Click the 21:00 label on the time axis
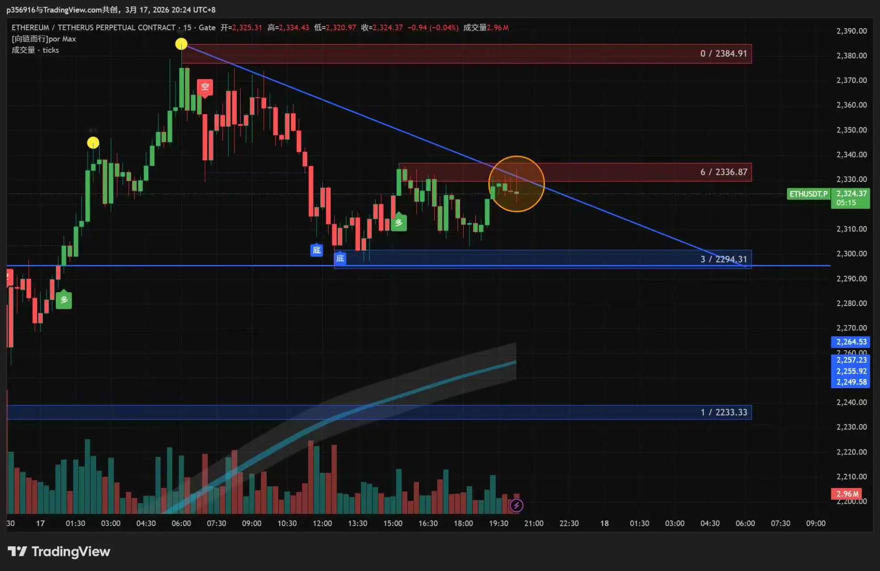This screenshot has height=571, width=880. (534, 523)
